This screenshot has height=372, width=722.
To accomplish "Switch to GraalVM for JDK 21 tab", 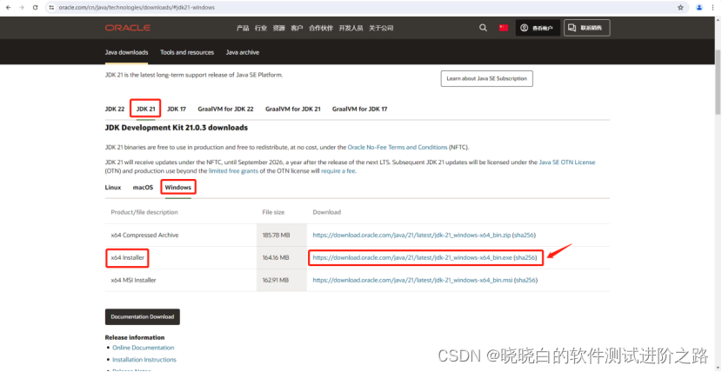I will click(x=293, y=110).
